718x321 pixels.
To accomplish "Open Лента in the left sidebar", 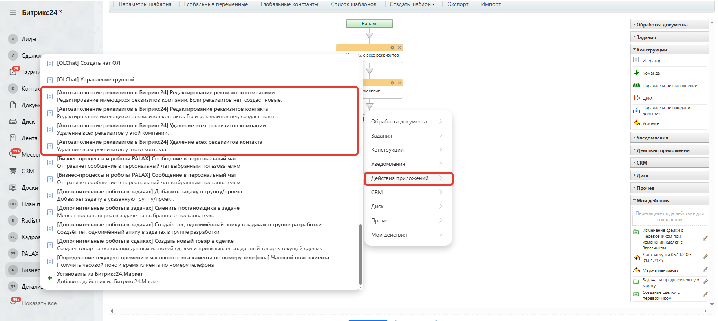I will (29, 138).
